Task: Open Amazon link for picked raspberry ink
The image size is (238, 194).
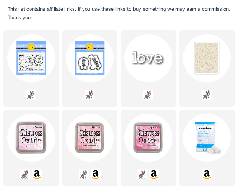Action: [x=154, y=174]
